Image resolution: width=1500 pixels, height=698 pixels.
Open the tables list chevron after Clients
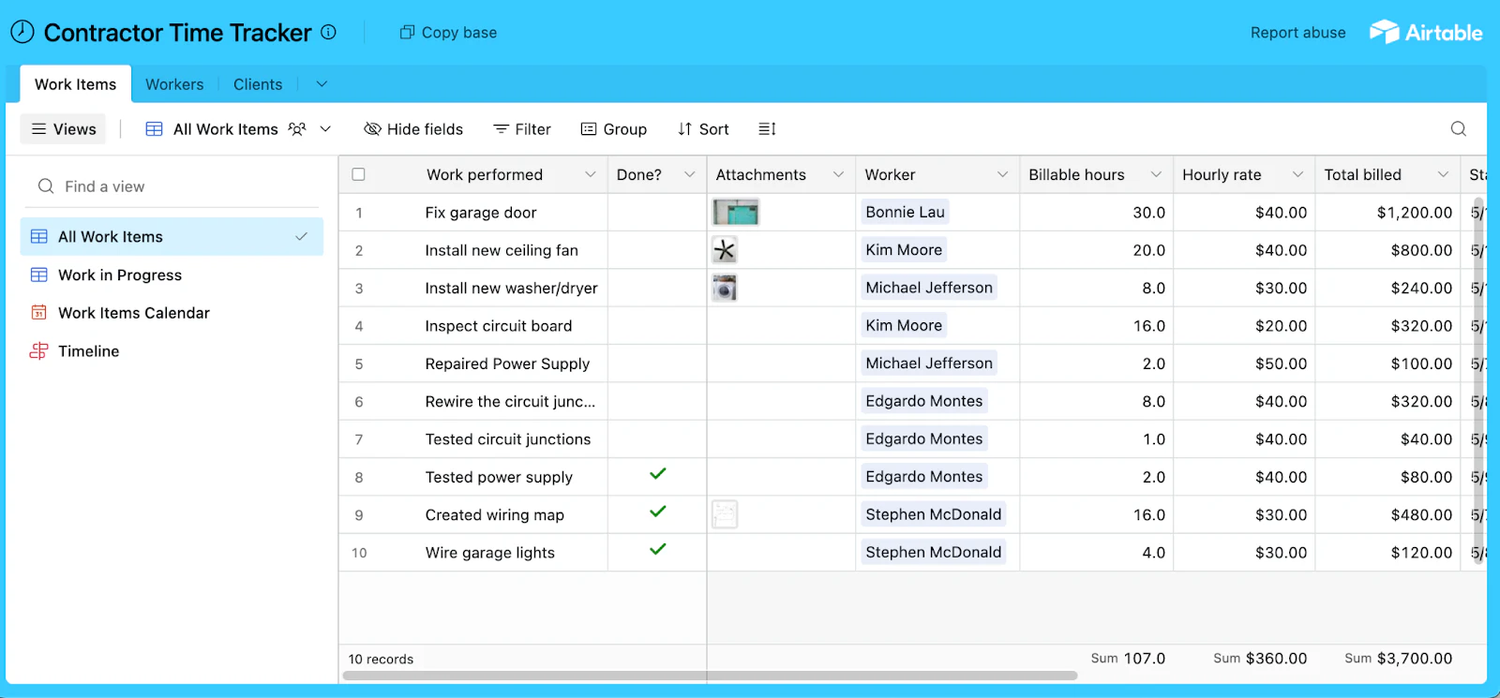[x=322, y=84]
